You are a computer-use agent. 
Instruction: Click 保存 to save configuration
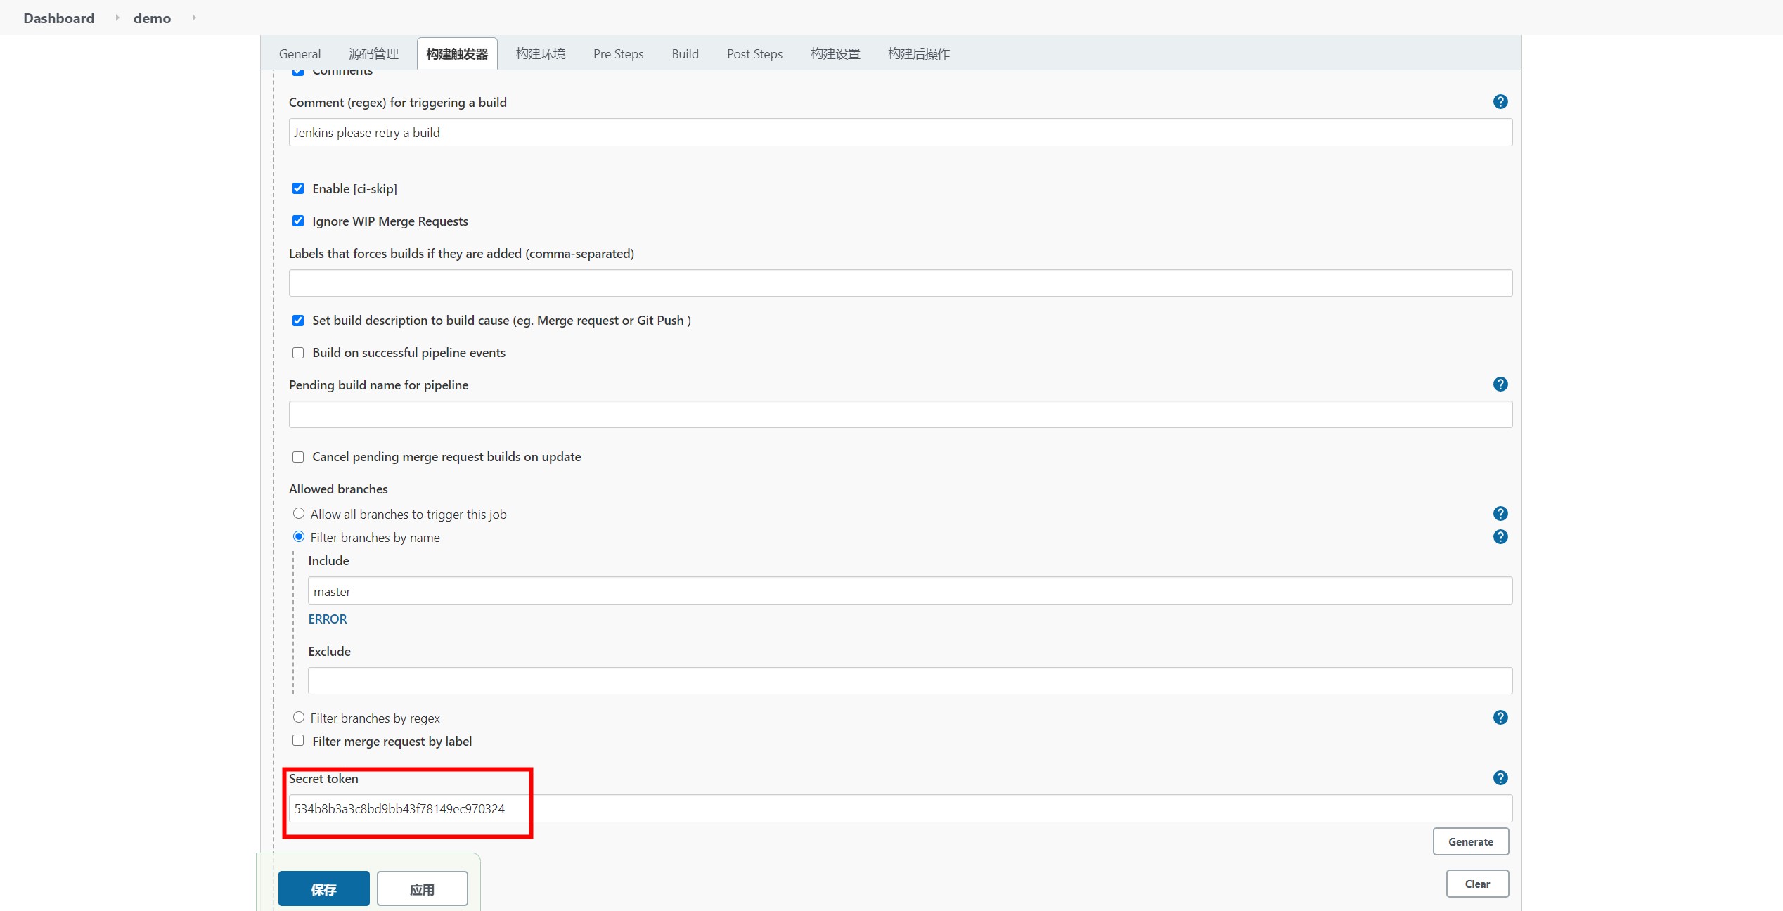324,886
